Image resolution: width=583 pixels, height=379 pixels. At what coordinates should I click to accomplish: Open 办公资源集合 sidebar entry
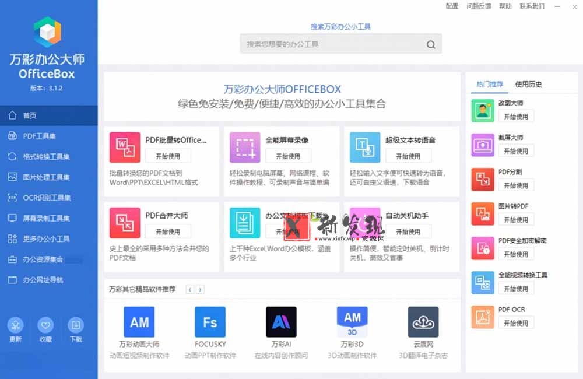[x=49, y=259]
